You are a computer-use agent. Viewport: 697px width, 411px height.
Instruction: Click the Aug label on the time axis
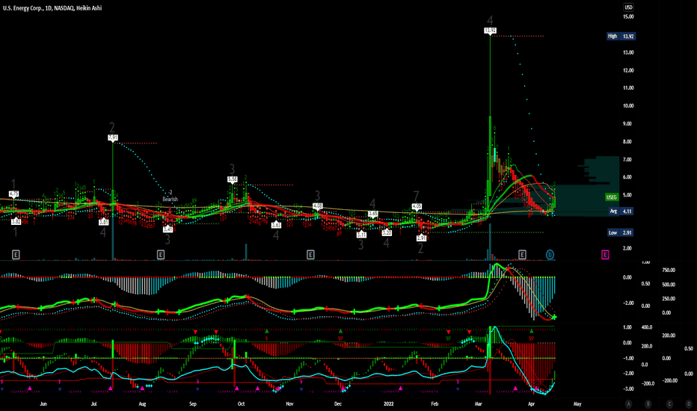(142, 404)
